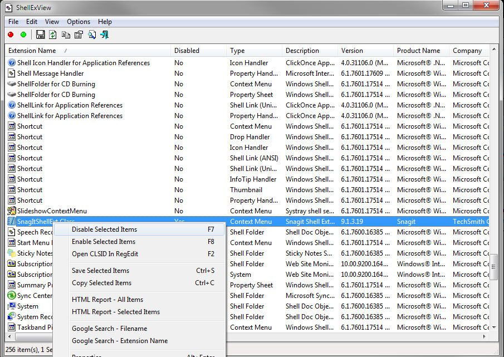Select the SlideshowContextMenu row
The width and height of the screenshot is (504, 357).
[52, 211]
